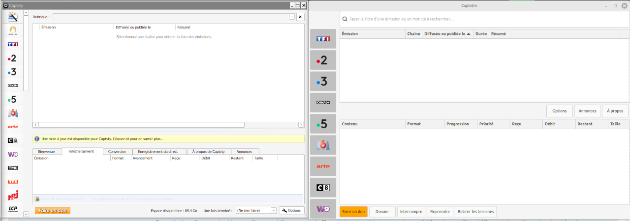Select the TF1 channel in Captvty sidebar
This screenshot has width=630, height=221.
pyautogui.click(x=13, y=44)
